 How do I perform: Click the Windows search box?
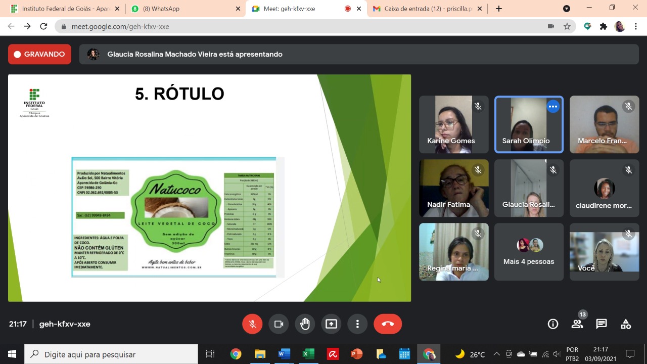111,354
